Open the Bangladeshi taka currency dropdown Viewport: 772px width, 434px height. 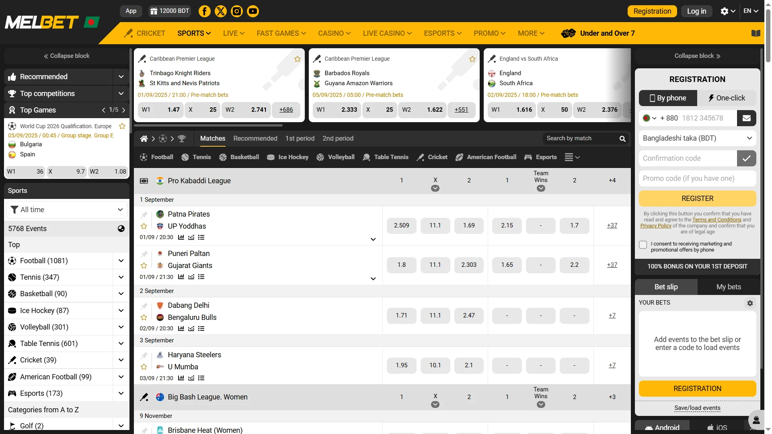pyautogui.click(x=697, y=138)
